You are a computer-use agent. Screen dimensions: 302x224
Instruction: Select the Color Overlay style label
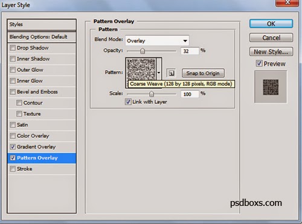(33, 136)
